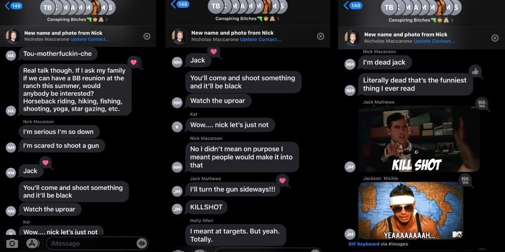Go back using the 148 arrow in the left panel

click(14, 5)
